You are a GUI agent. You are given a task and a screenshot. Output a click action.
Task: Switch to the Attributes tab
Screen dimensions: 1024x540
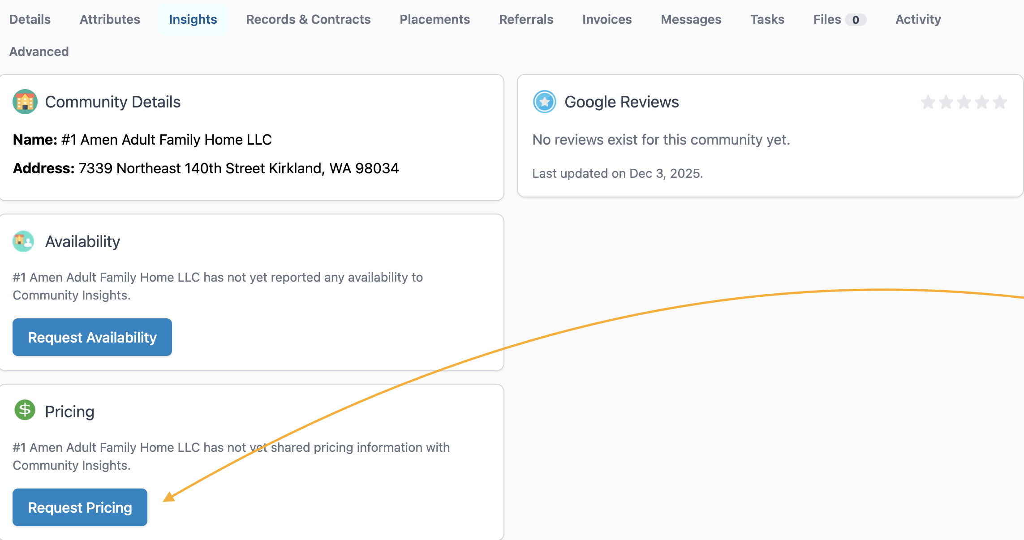point(110,19)
